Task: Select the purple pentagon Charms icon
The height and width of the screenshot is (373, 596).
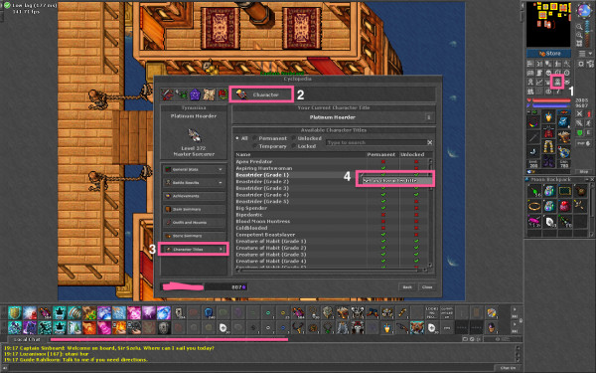Action: (x=195, y=94)
